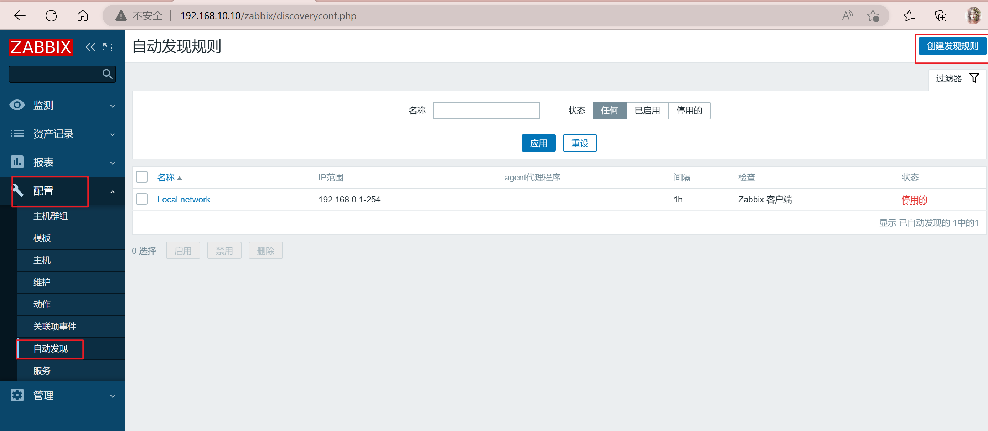Open 服务 submenu item
This screenshot has height=431, width=988.
tap(71, 370)
